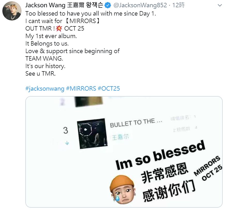Screen dimensions: 225x210
Task: Click the Bullet To The album cover
Action: (x=92, y=133)
